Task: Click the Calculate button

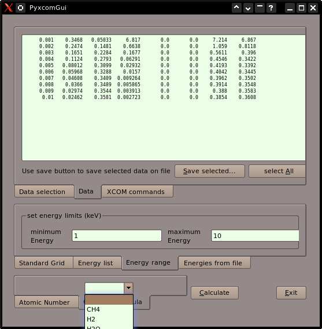Action: [x=214, y=293]
